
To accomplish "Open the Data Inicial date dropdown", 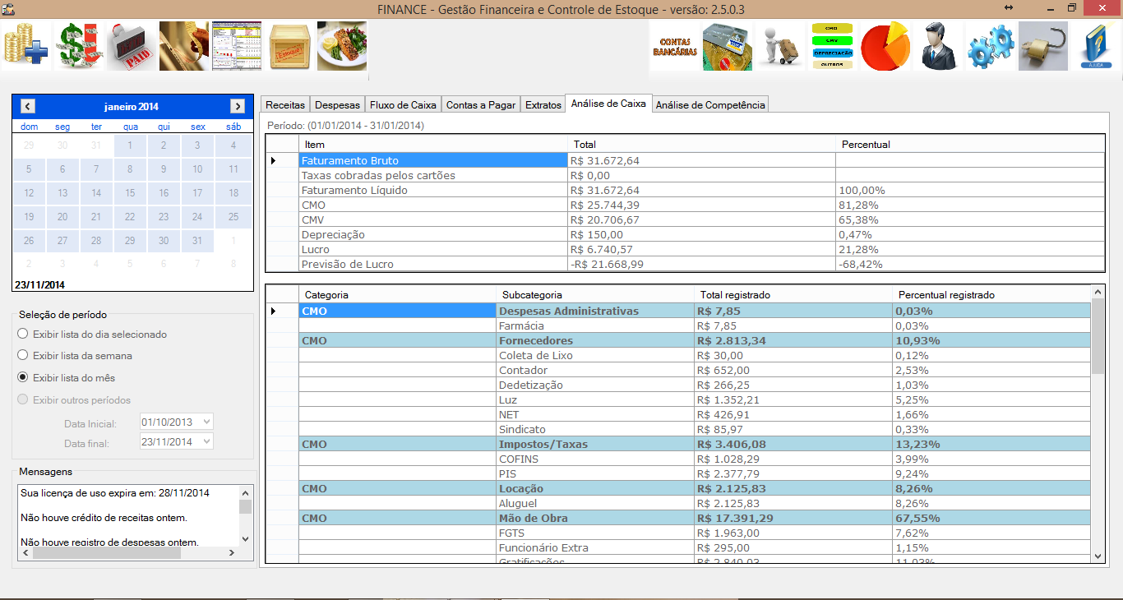I will [x=206, y=422].
